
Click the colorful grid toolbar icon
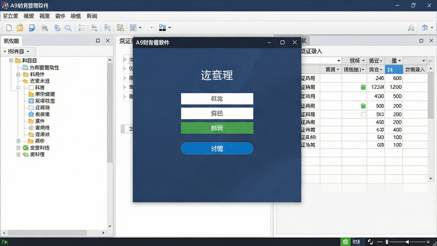(x=120, y=28)
